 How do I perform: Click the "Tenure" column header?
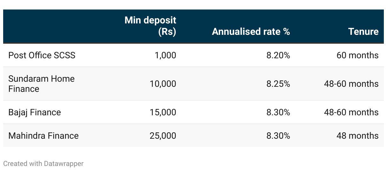363,32
